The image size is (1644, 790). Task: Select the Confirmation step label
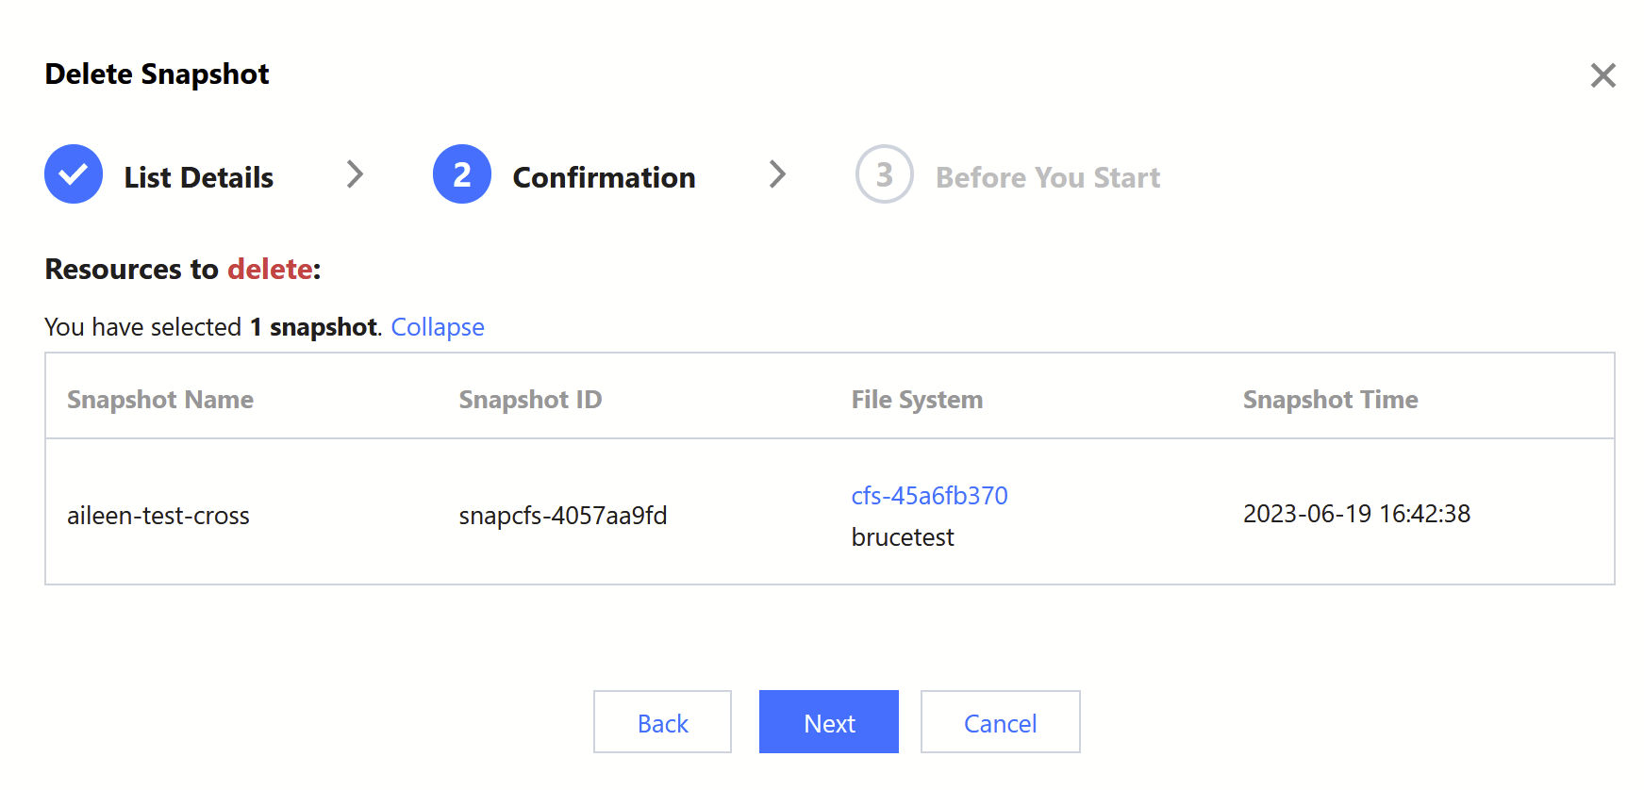pos(604,177)
